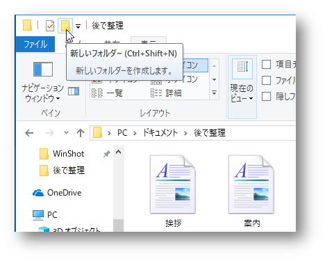Open the 現在のビュー dropdown
Image resolution: width=325 pixels, height=261 pixels.
click(242, 87)
